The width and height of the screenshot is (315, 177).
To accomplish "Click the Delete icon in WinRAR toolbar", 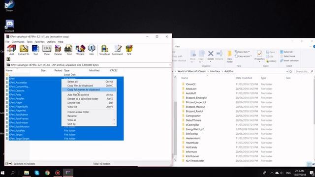I will [58, 50].
